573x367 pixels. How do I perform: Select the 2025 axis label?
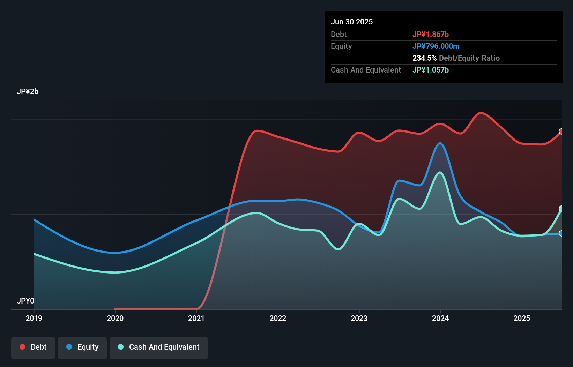(522, 318)
